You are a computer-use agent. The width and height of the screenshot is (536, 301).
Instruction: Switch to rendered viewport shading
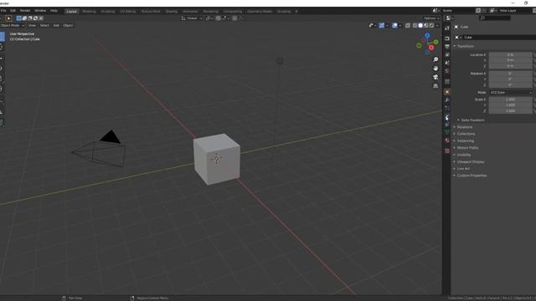click(431, 25)
